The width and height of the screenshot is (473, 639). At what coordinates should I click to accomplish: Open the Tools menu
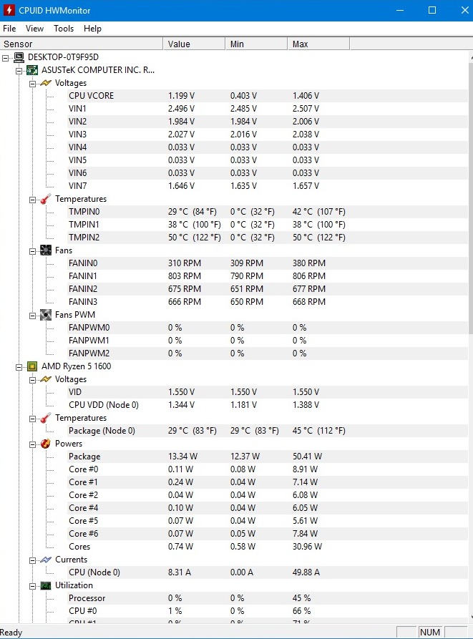coord(64,29)
